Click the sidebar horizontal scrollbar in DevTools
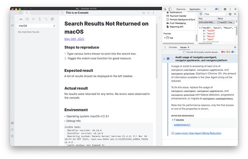248x159 pixels. 178,44
